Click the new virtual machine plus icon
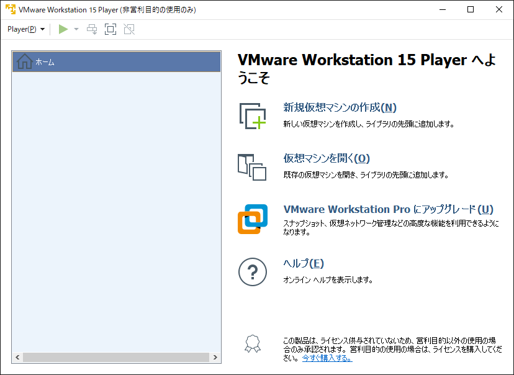 (252, 115)
